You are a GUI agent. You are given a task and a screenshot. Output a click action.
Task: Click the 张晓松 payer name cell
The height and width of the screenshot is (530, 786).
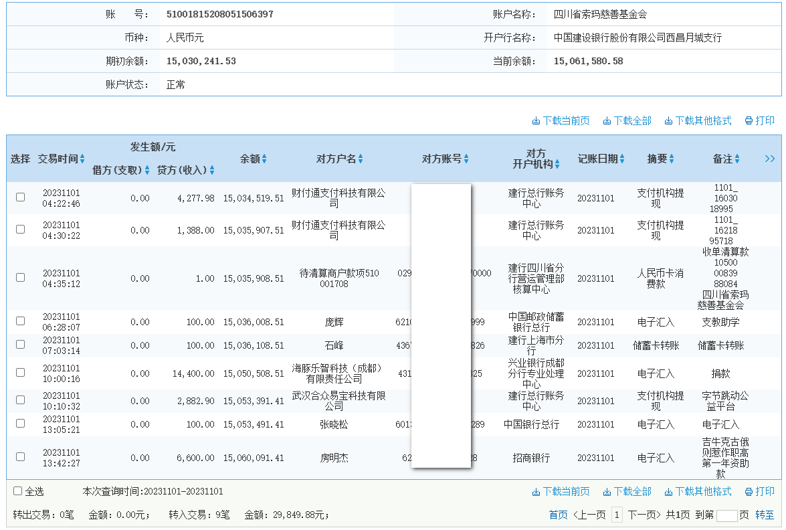[334, 424]
